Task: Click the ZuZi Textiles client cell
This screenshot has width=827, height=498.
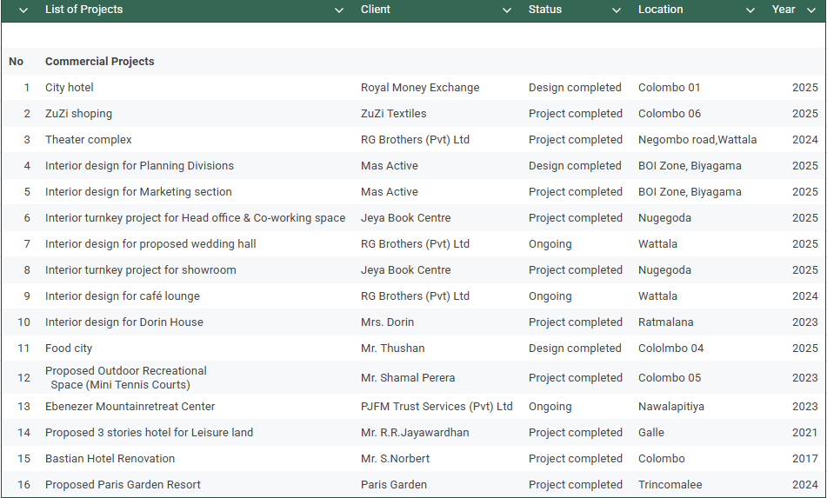Action: pos(394,114)
